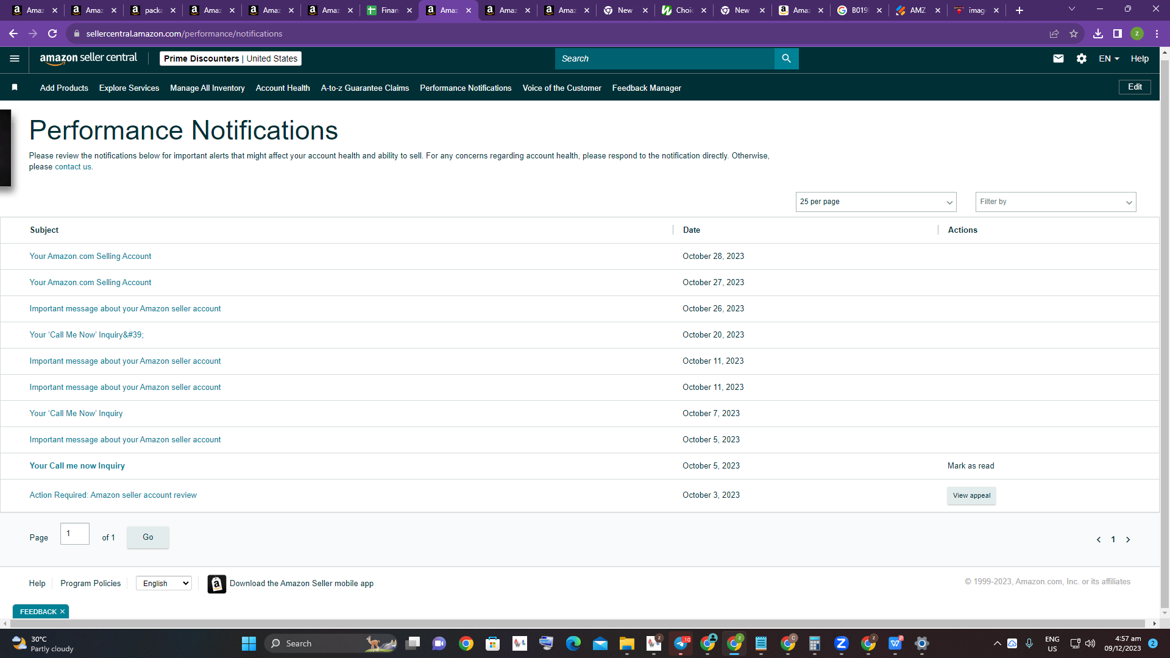Bookmark this page with the star icon
Image resolution: width=1170 pixels, height=658 pixels.
1074,34
